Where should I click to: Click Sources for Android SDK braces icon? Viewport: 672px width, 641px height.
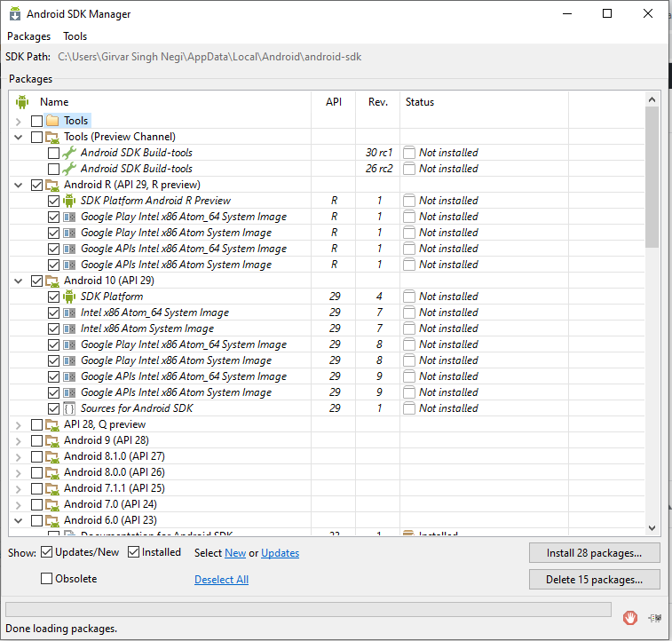click(69, 408)
